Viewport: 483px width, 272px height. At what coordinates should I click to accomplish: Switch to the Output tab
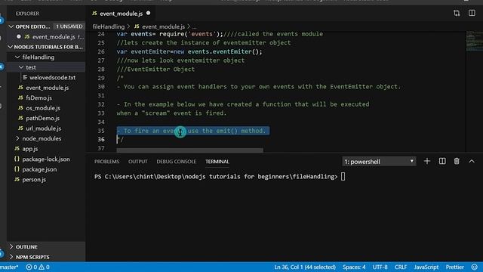tap(137, 161)
